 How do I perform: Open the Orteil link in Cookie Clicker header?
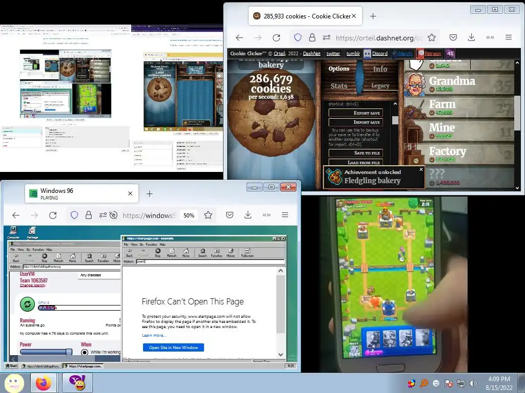(x=279, y=53)
